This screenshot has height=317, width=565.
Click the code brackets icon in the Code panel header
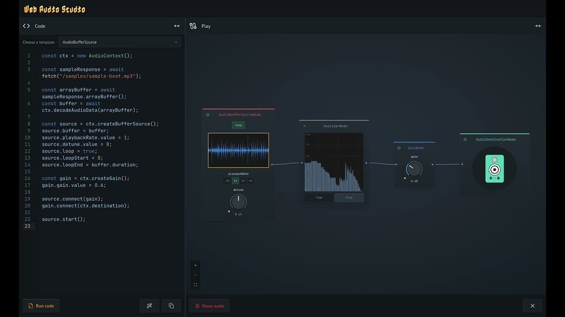click(x=26, y=26)
